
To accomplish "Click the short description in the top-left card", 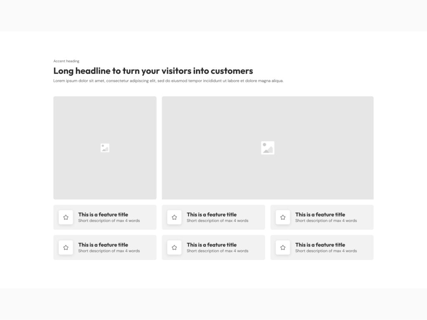I will point(109,221).
